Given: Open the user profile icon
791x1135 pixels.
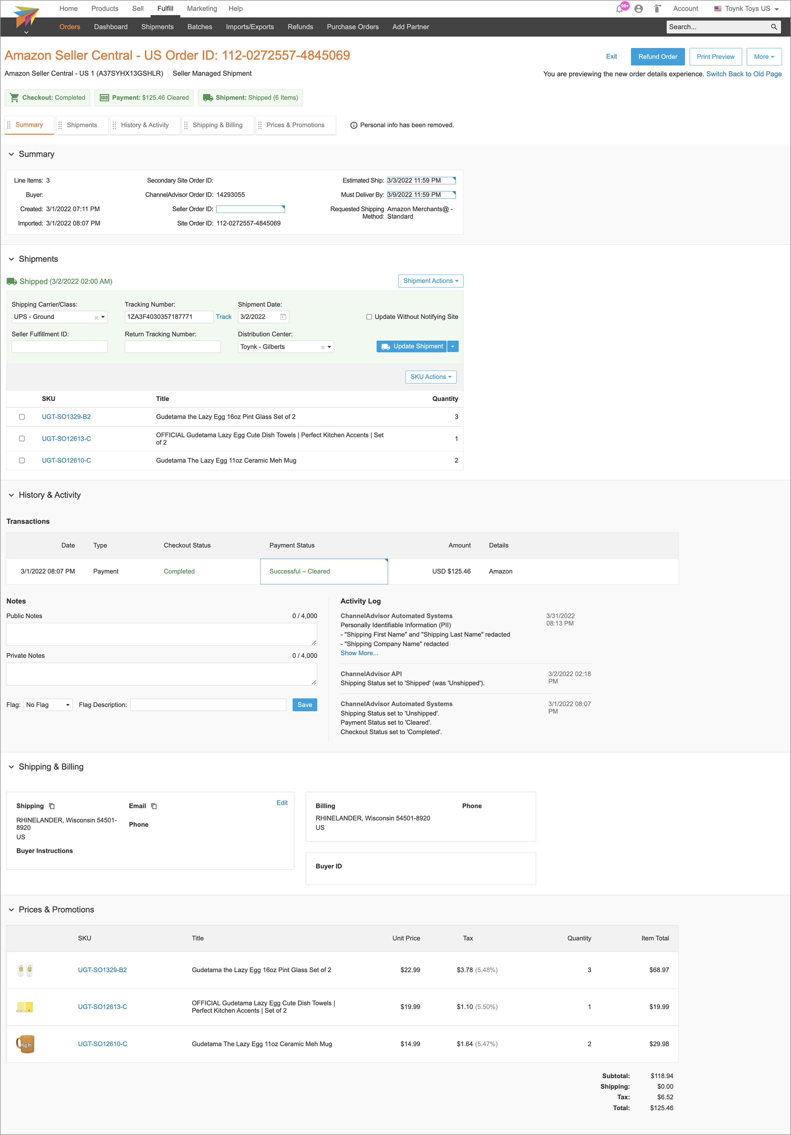Looking at the screenshot, I should point(639,9).
